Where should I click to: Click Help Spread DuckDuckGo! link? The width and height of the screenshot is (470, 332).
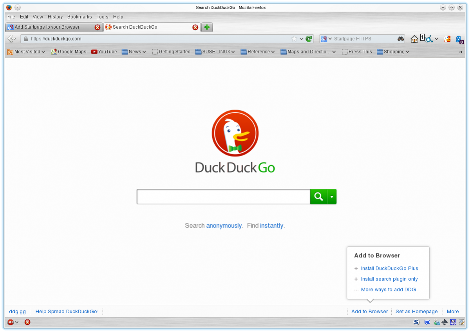67,312
